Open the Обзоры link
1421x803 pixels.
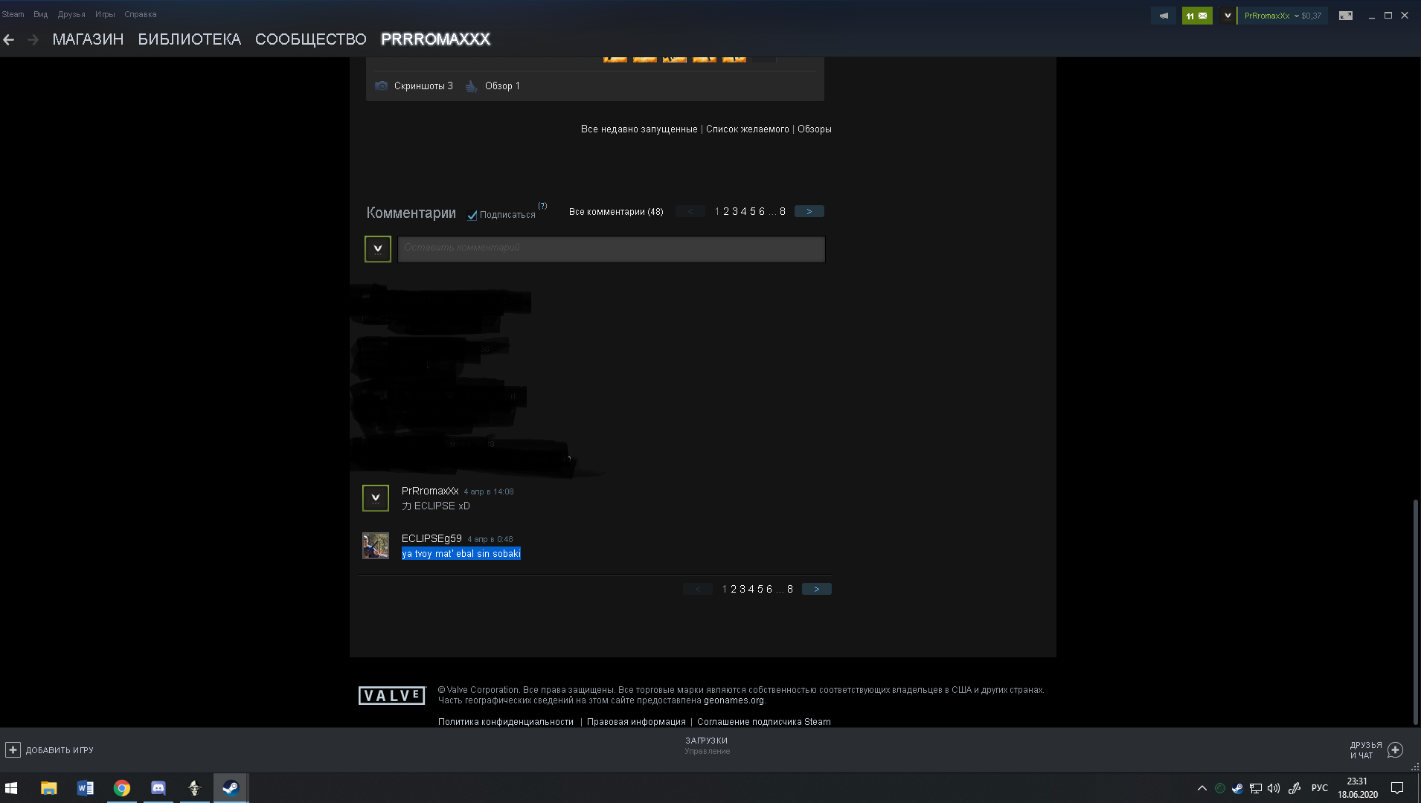(815, 129)
